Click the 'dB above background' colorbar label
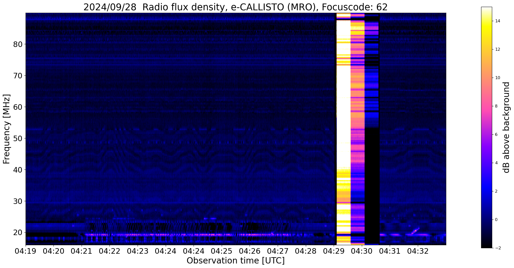514x268 pixels. click(x=506, y=127)
